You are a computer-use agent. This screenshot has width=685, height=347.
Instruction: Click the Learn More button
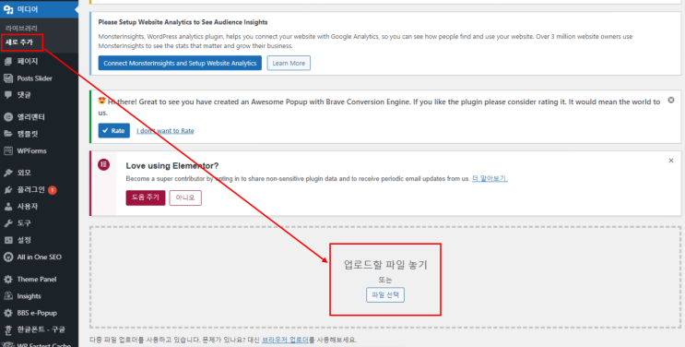(x=289, y=63)
